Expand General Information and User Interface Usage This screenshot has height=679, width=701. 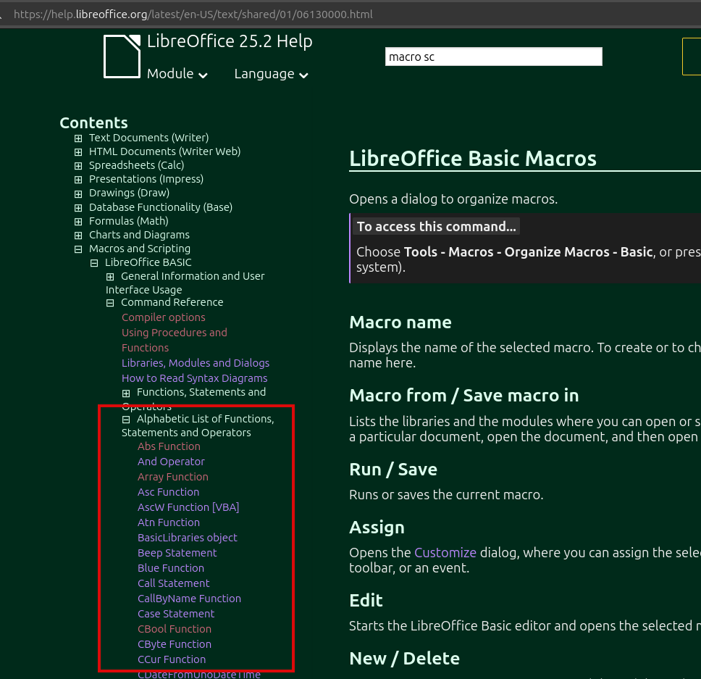coord(110,277)
